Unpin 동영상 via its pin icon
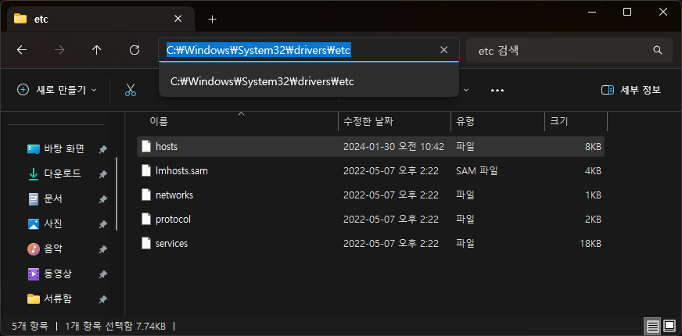This screenshot has width=682, height=336. coord(102,274)
